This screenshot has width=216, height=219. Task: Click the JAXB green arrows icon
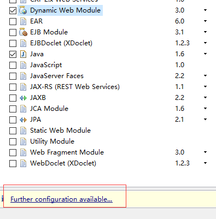pyautogui.click(x=23, y=98)
